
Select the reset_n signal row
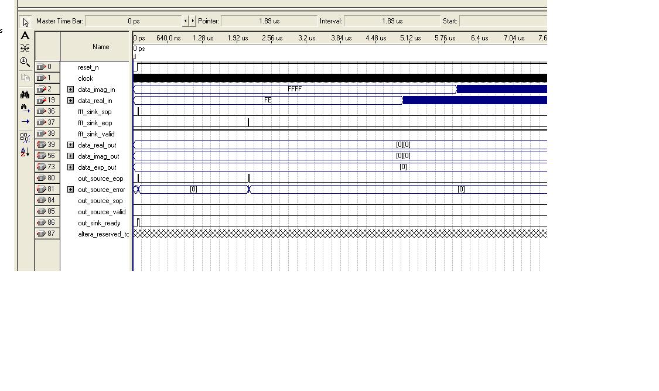(x=88, y=67)
